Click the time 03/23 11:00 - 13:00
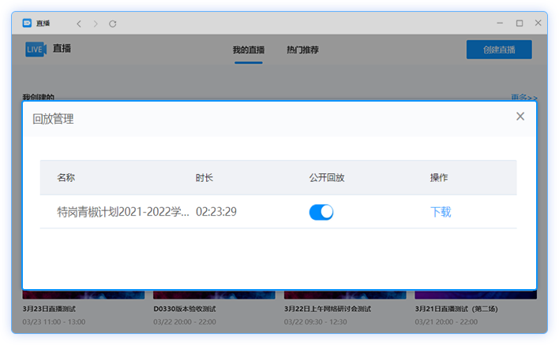The image size is (559, 345). [x=54, y=322]
